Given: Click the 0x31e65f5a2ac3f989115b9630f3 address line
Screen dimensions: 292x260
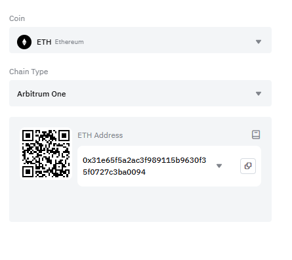Looking at the screenshot, I should pos(144,160).
